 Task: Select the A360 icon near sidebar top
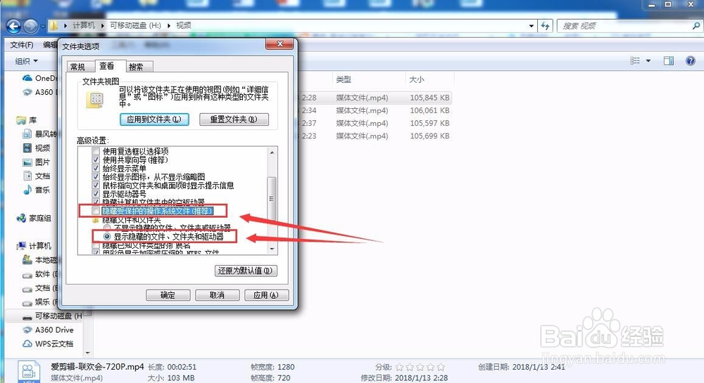27,92
